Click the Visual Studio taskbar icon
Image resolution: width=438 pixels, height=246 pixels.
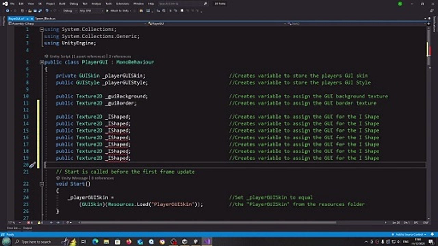point(207,242)
